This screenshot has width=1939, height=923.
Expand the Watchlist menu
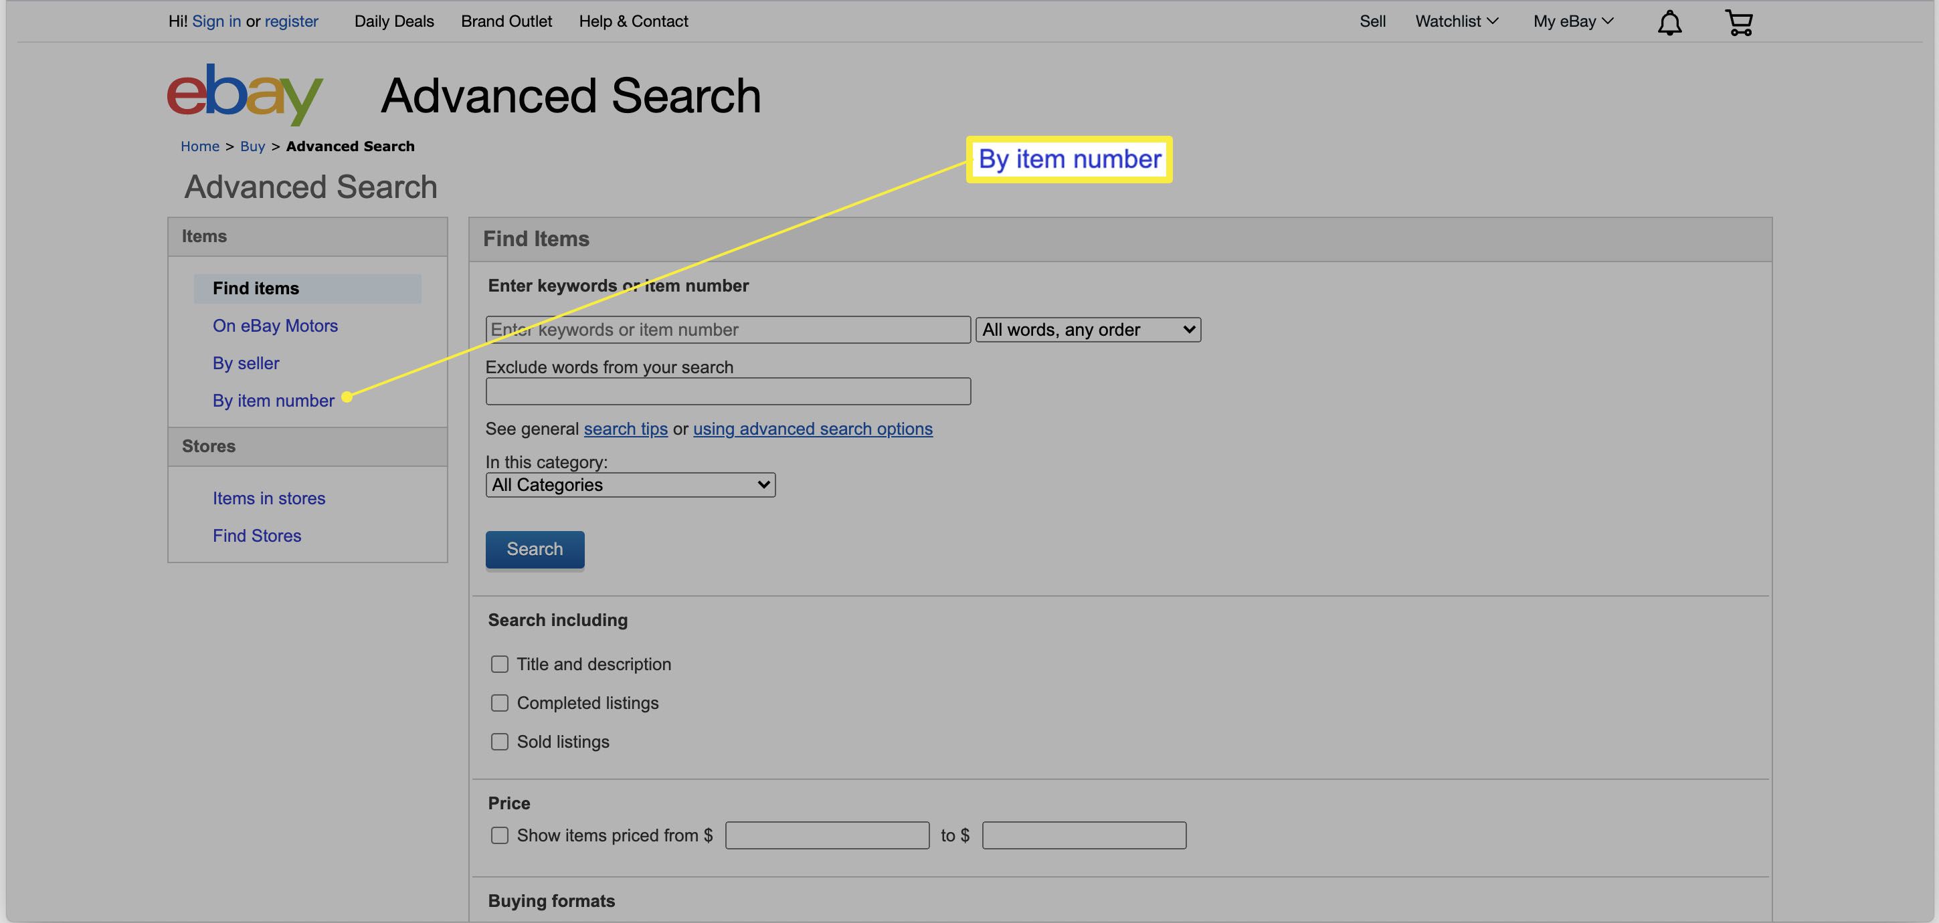(1457, 21)
